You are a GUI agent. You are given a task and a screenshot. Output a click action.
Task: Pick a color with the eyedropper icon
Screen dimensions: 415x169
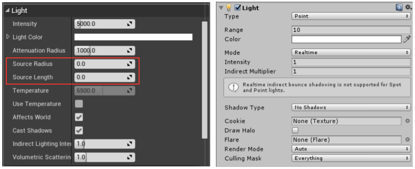click(406, 39)
